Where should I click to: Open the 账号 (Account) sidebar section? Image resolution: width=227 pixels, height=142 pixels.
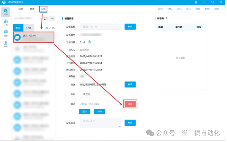tap(6, 44)
